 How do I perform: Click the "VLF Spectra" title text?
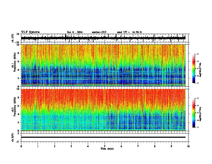(30, 32)
